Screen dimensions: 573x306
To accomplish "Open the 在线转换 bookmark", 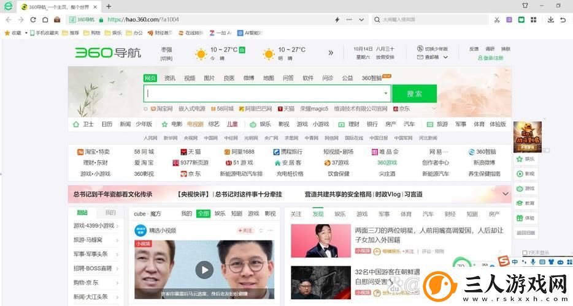I will (x=190, y=33).
